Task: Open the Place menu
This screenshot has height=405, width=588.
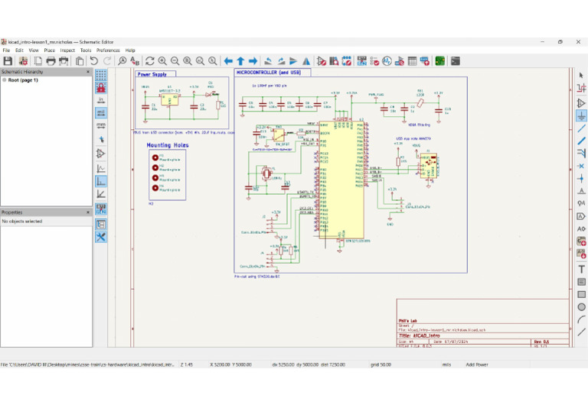Action: click(x=50, y=50)
